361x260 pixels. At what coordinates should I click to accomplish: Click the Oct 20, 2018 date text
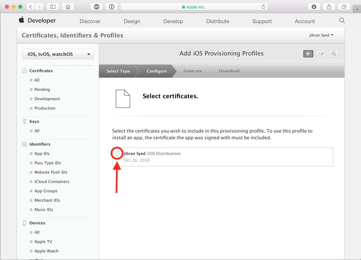tap(137, 160)
